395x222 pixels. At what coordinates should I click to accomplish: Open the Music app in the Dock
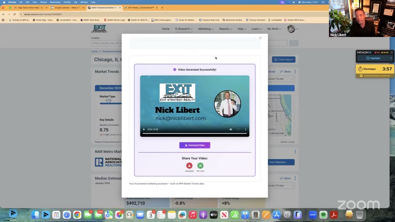193,215
